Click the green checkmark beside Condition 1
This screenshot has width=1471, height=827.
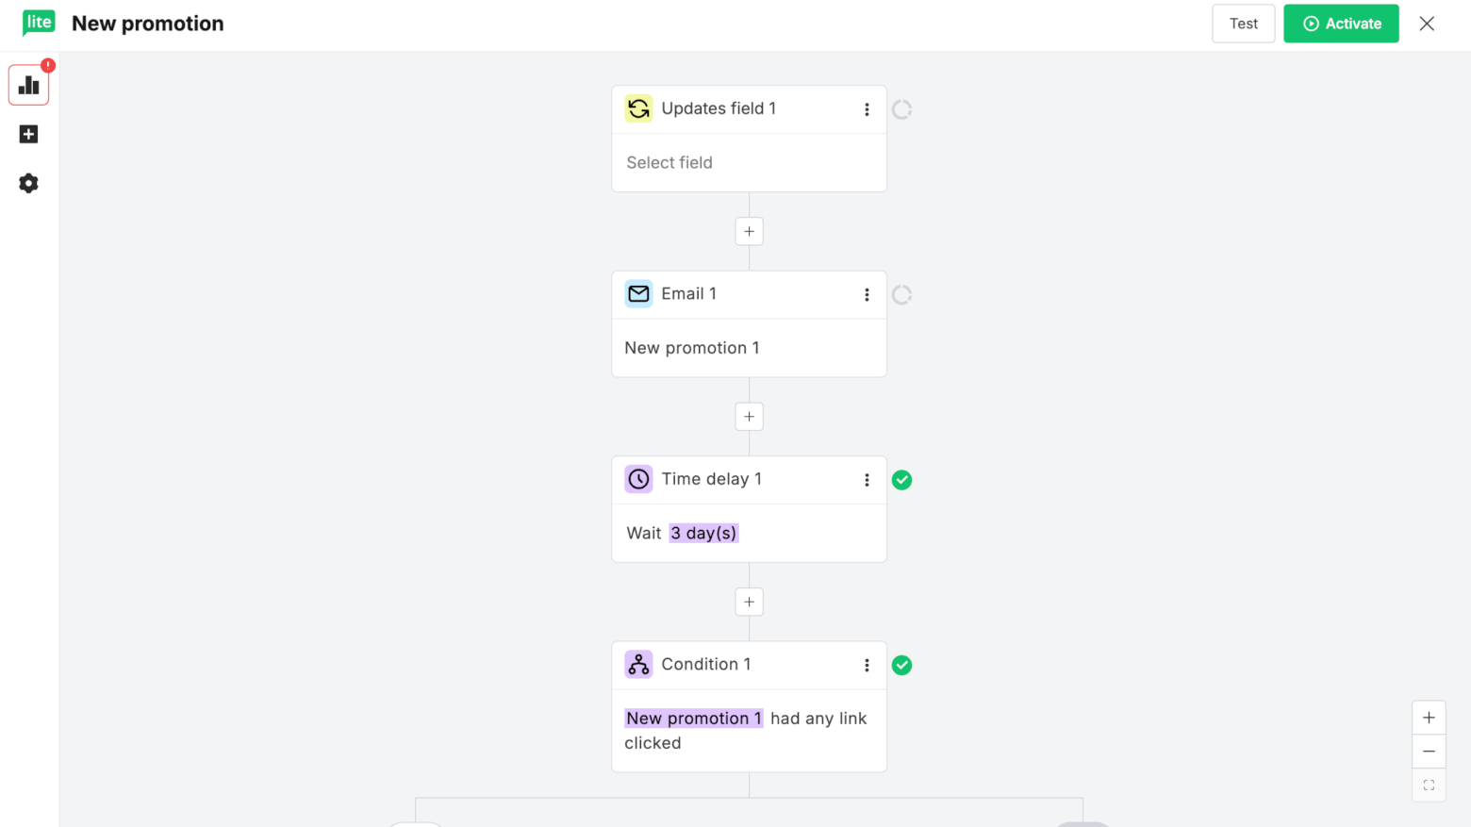pos(901,665)
